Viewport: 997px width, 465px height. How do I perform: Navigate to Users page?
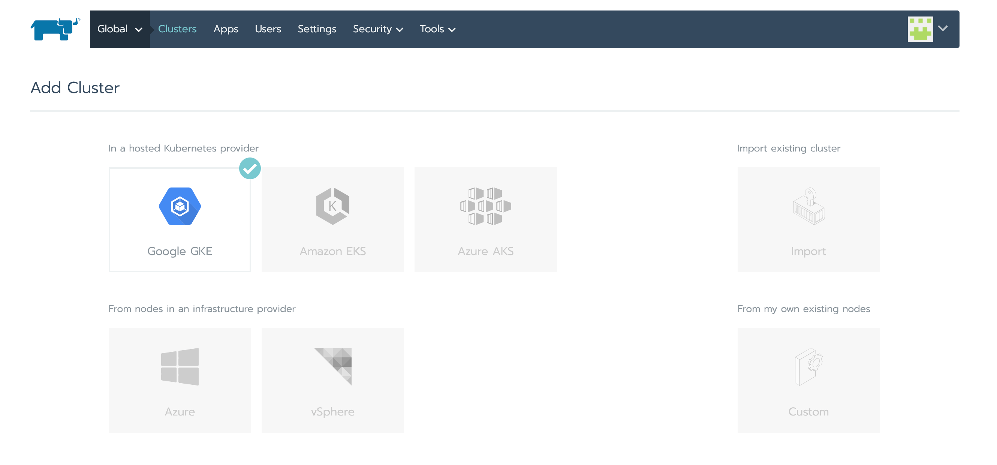coord(268,29)
